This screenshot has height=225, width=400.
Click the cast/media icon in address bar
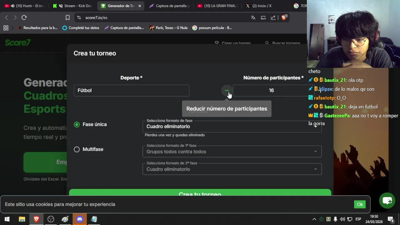(263, 18)
